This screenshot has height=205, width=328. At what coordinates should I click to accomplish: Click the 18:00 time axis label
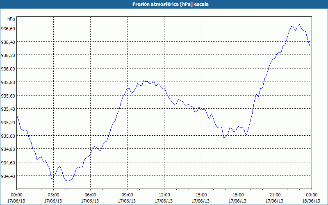pyautogui.click(x=238, y=195)
